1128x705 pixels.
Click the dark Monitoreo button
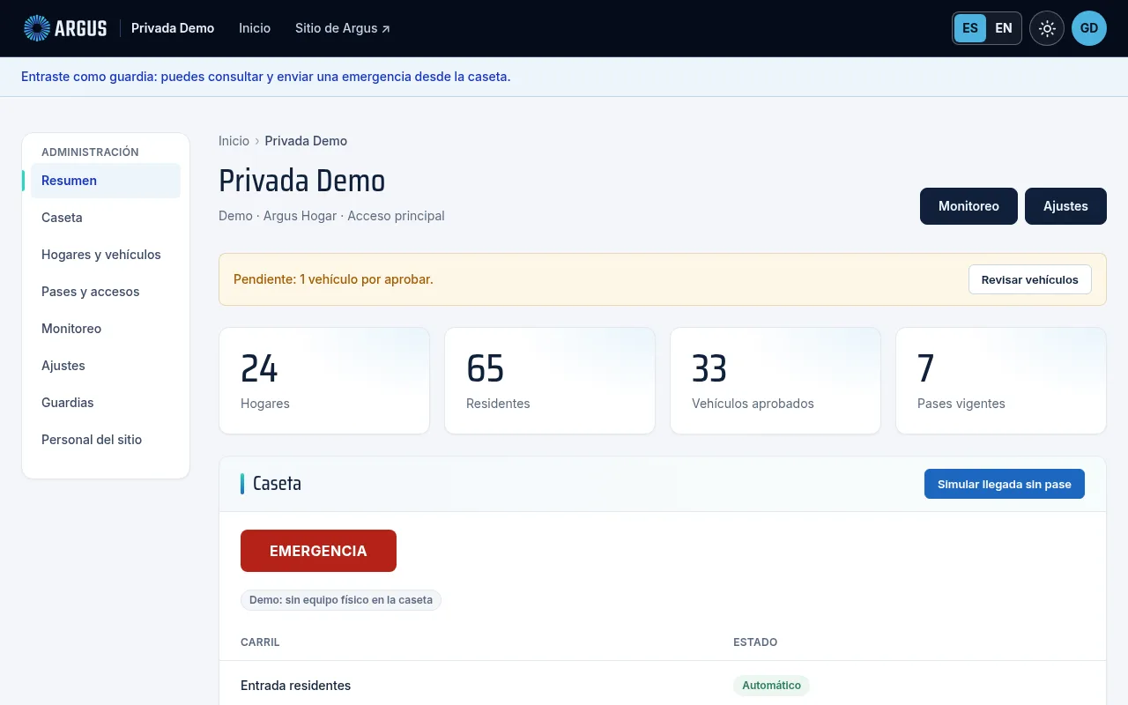point(968,206)
